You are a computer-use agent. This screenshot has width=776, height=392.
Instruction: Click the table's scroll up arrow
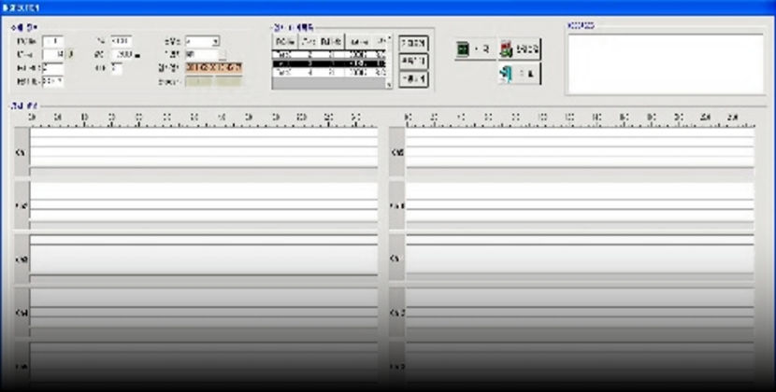[389, 38]
